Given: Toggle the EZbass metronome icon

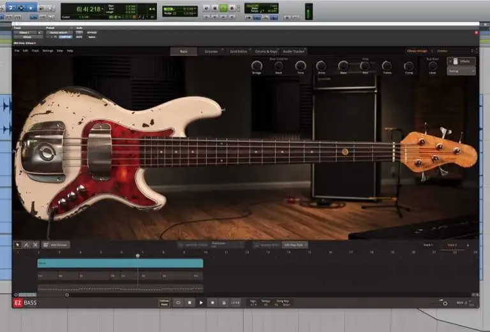Looking at the screenshot, I should pyautogui.click(x=224, y=303).
